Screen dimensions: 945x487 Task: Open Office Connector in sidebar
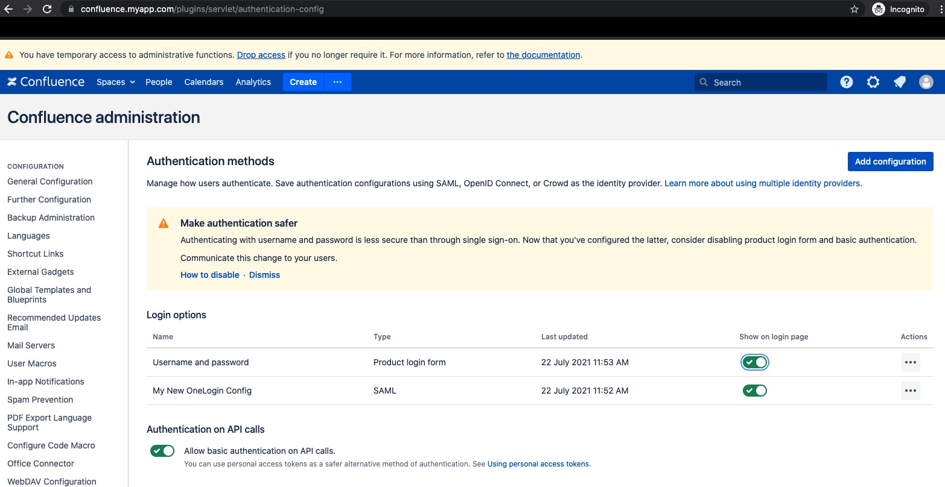point(41,463)
